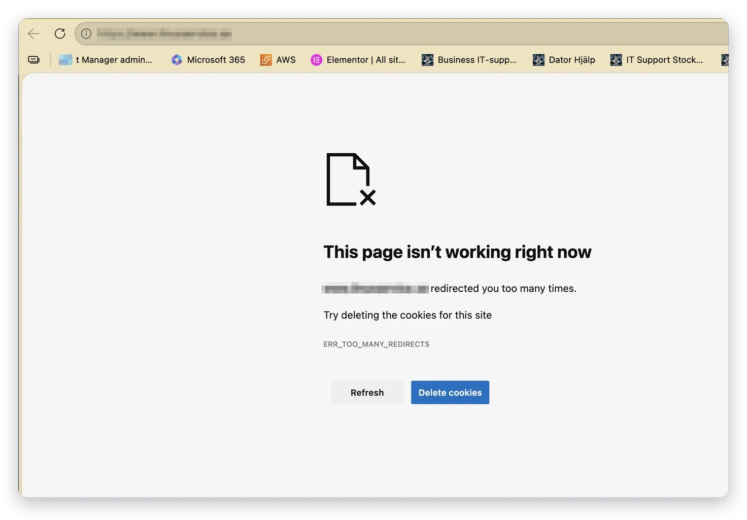
Task: Open the Microsoft 365 favorite
Action: point(208,60)
